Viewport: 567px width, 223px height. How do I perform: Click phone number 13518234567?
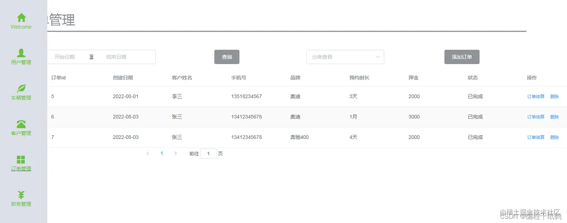[246, 96]
